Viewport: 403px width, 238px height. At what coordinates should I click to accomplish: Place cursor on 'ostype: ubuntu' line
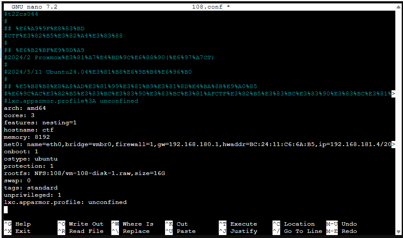coord(31,159)
